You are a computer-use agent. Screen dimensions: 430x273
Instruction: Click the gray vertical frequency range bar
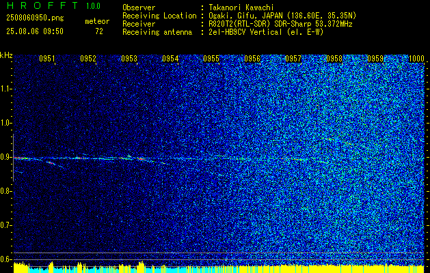tap(13, 158)
